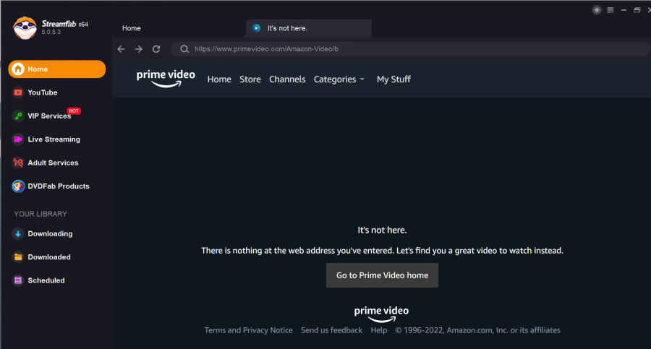Open the Scheduled library label

coord(46,280)
